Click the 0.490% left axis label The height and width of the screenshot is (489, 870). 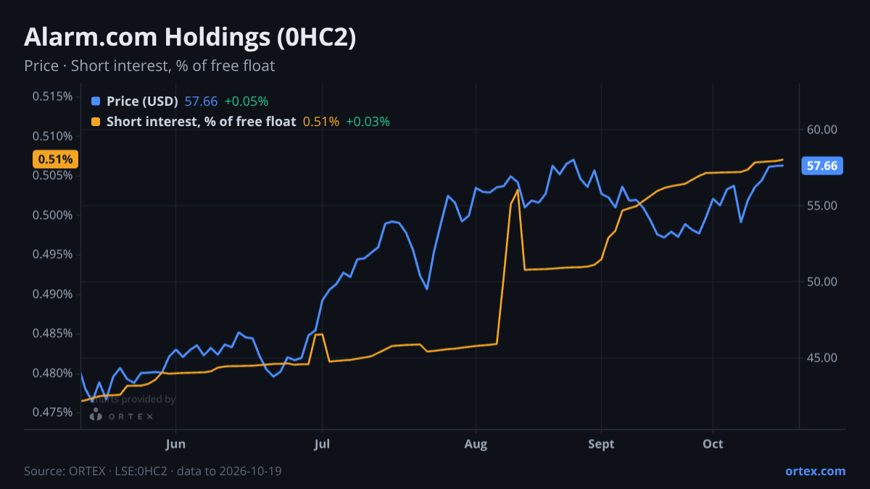52,294
